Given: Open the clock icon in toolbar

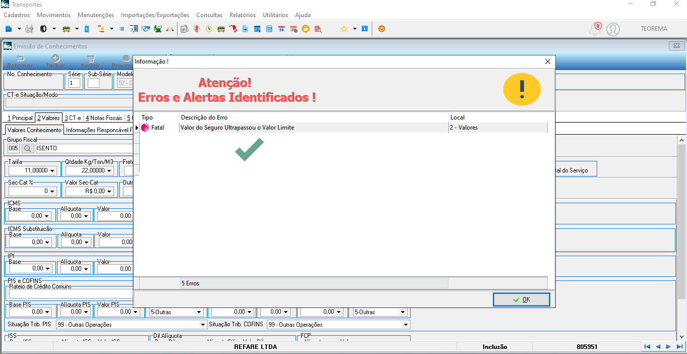Looking at the screenshot, I should 209,29.
